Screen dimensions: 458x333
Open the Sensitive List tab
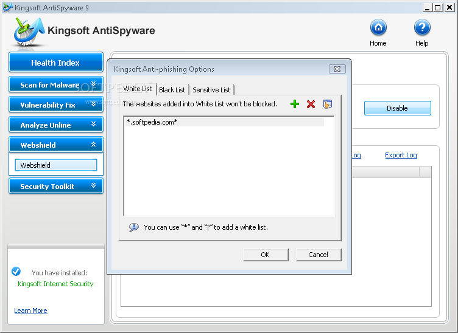pyautogui.click(x=211, y=90)
